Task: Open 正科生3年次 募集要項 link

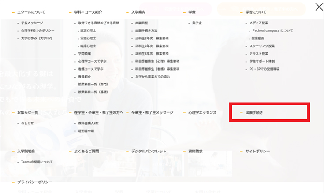Action: pos(152,53)
